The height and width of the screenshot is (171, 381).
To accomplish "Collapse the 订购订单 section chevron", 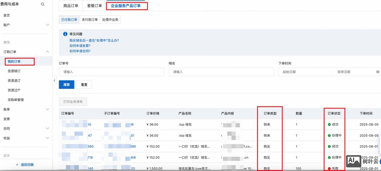I will 48,52.
